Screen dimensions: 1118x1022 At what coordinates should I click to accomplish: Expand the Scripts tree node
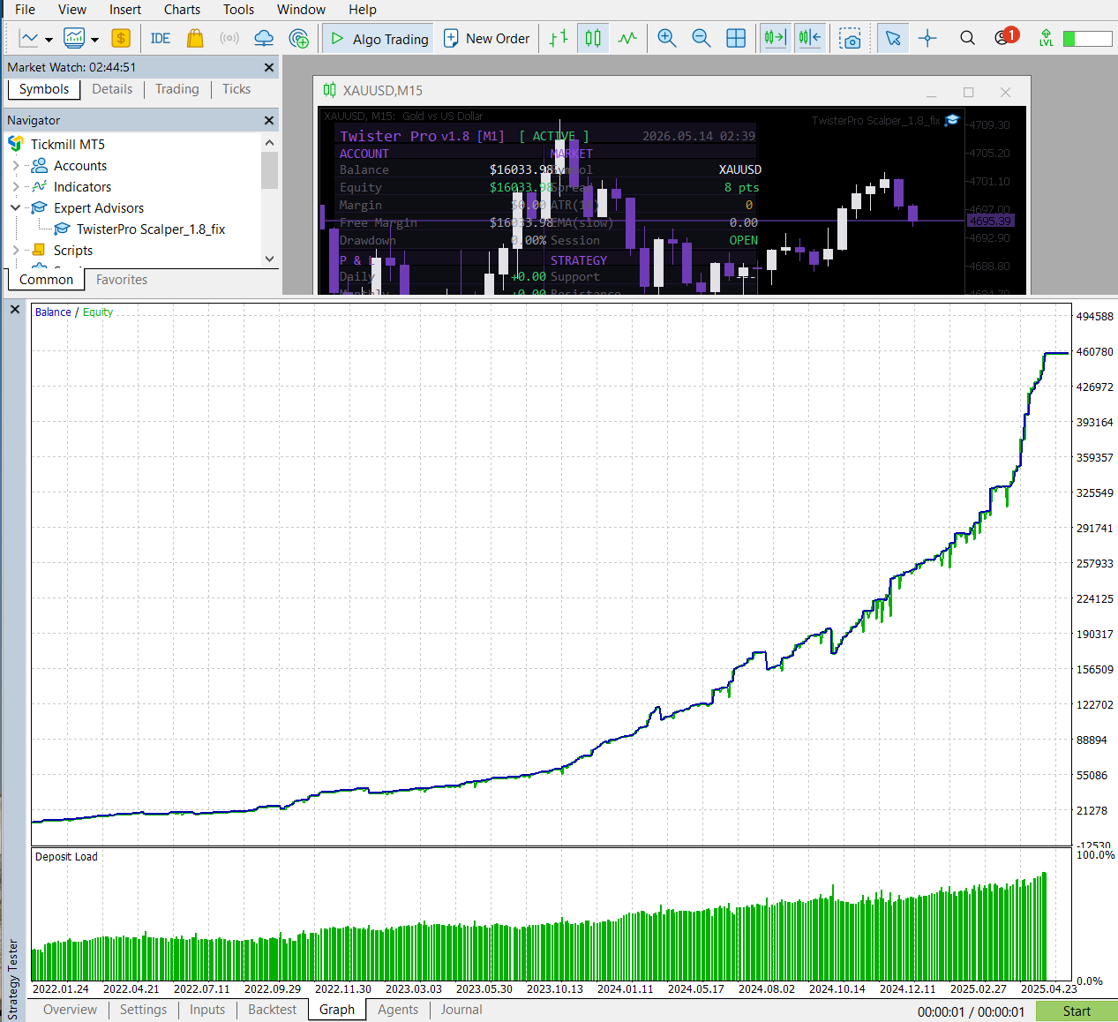pos(15,250)
